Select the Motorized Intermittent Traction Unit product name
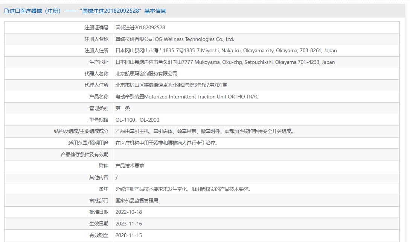The image size is (410, 242). click(x=187, y=97)
